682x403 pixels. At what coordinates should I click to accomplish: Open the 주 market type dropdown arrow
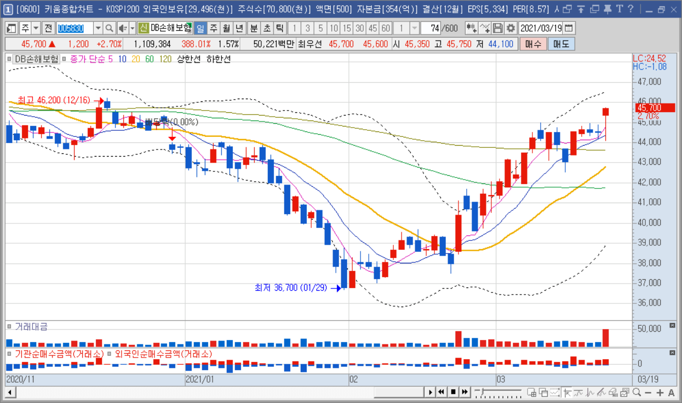pos(36,28)
